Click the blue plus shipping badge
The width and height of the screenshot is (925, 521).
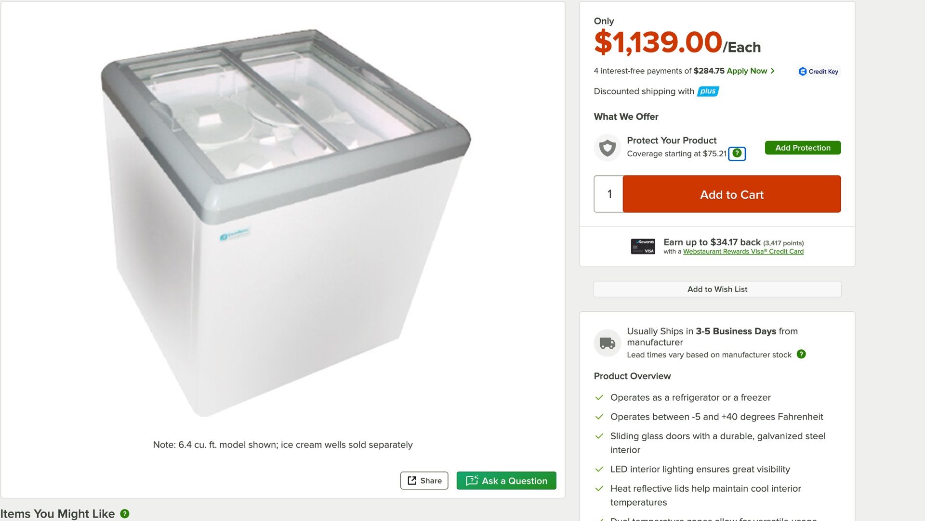[707, 91]
